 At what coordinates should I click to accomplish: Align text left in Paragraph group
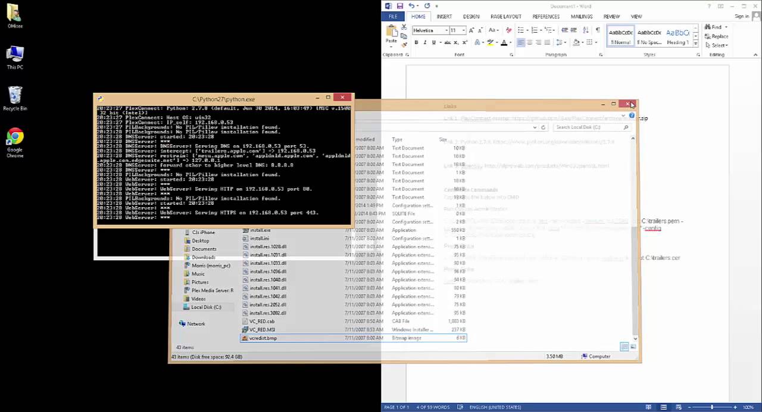(x=521, y=42)
